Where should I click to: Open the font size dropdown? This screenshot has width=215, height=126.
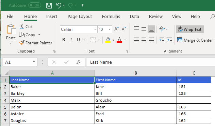click(x=110, y=29)
